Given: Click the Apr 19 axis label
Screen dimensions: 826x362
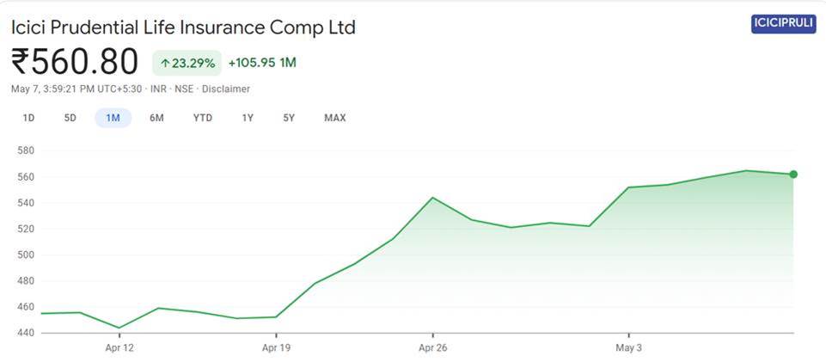Looking at the screenshot, I should (276, 347).
